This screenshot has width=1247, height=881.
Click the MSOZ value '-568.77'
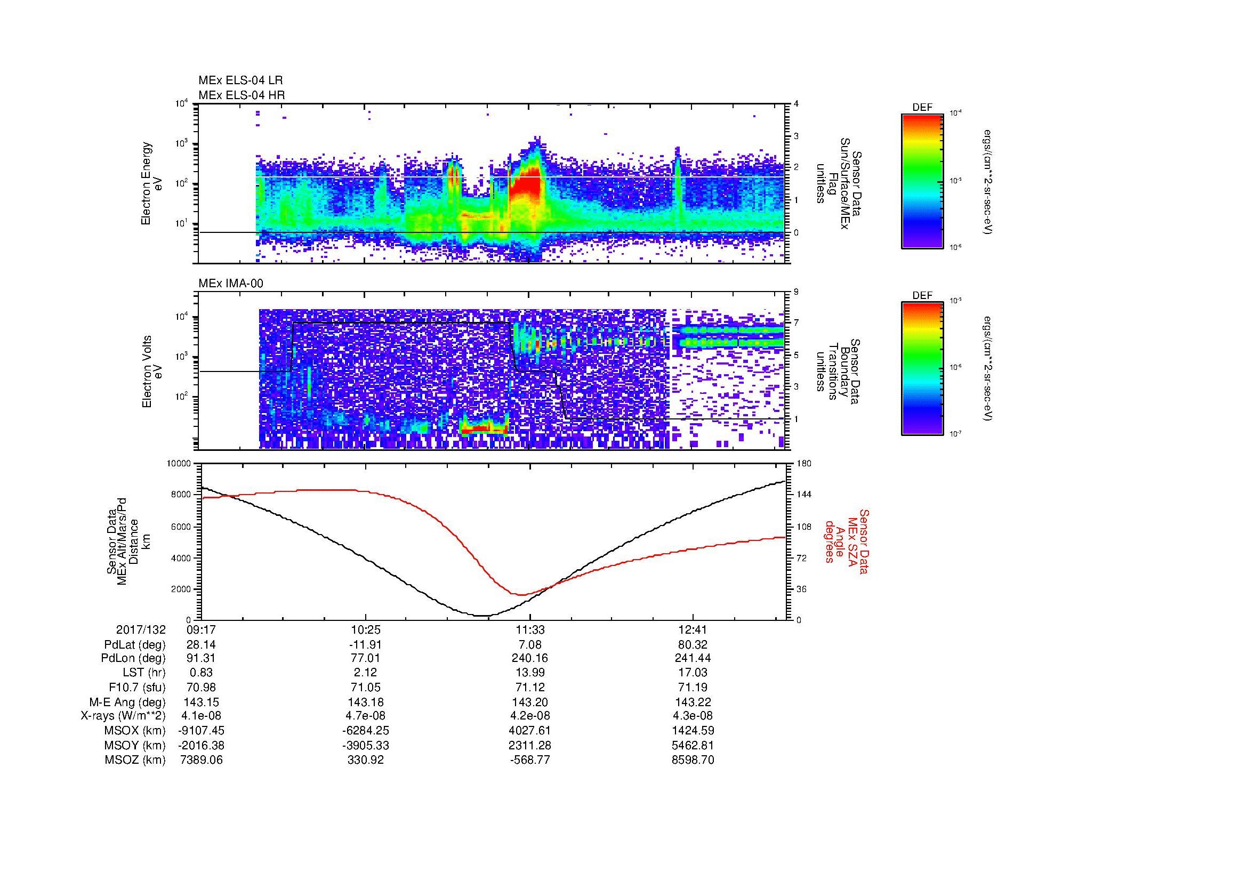pos(530,760)
